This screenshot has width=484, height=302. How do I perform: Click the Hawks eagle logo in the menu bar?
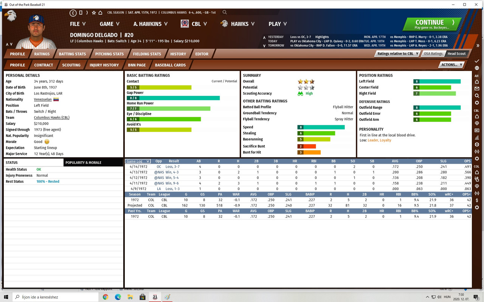(224, 24)
